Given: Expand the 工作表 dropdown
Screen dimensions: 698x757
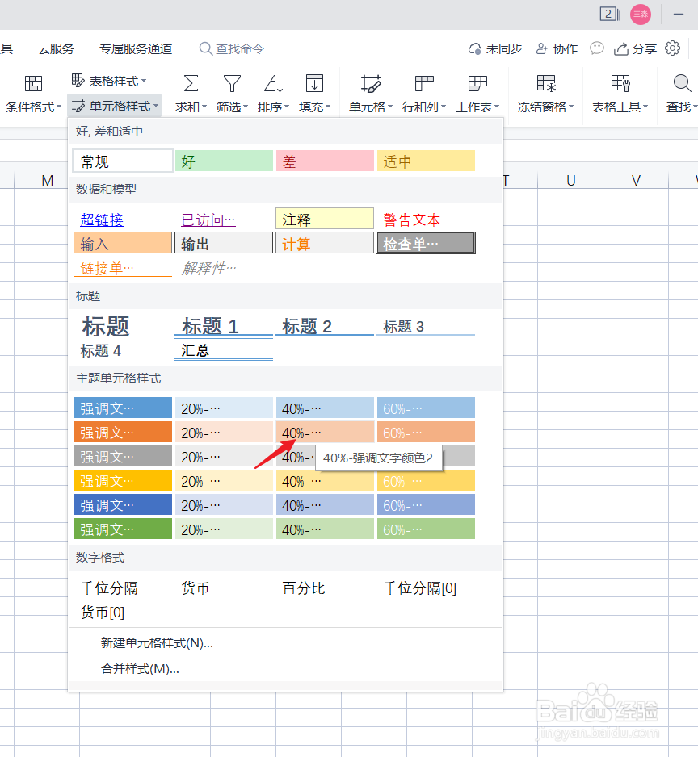Looking at the screenshot, I should [x=497, y=107].
